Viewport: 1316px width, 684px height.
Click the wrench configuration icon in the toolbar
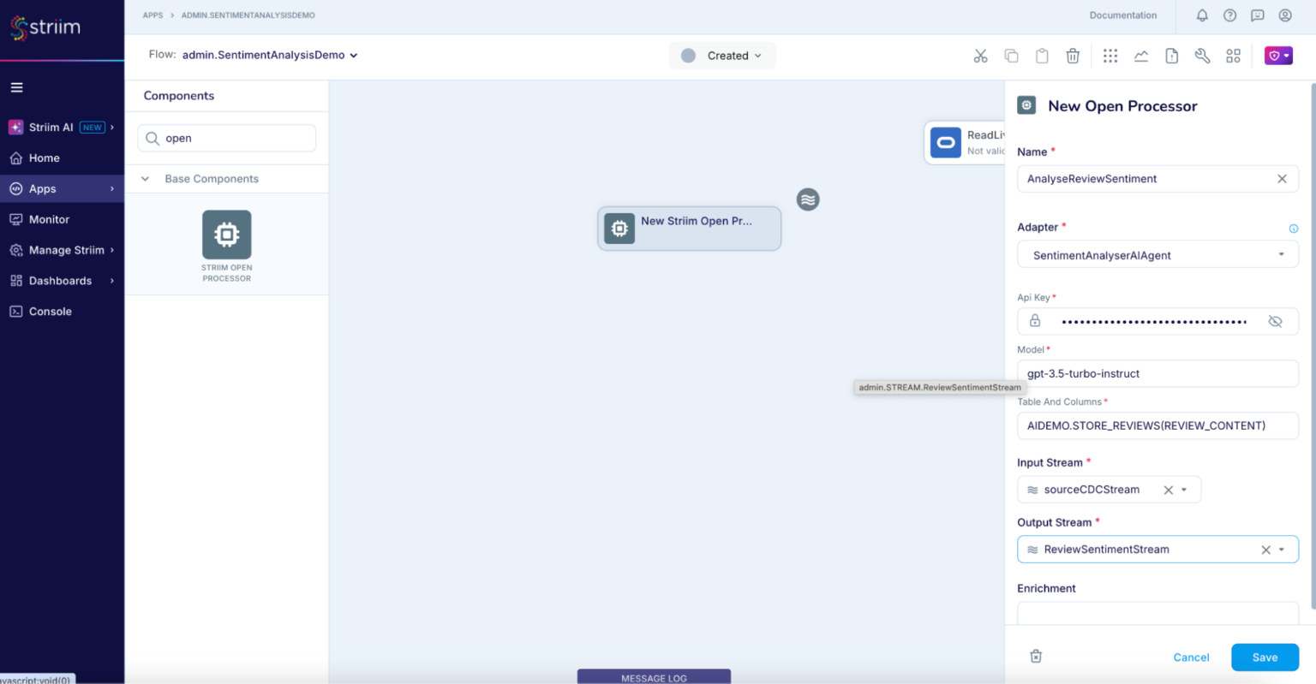[1202, 55]
